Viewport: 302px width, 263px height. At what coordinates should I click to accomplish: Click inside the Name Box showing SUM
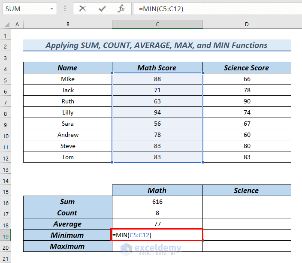tap(24, 9)
